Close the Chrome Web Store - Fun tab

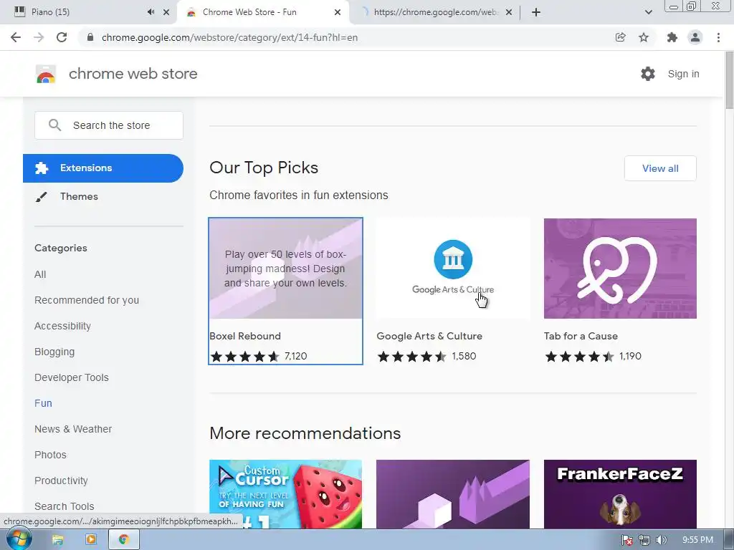(x=338, y=12)
